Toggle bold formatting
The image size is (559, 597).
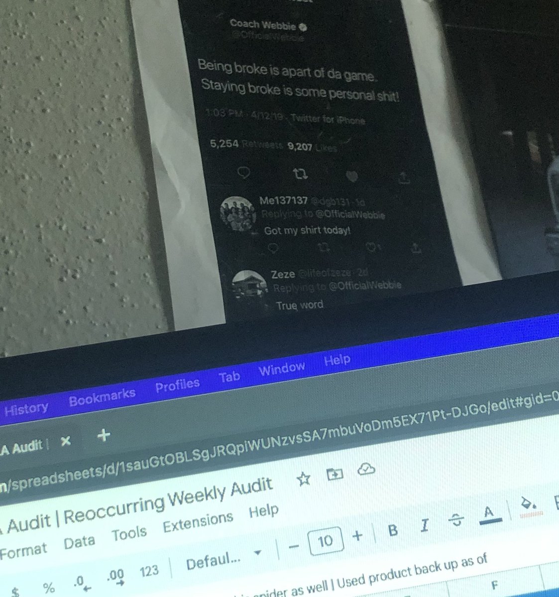pyautogui.click(x=393, y=530)
